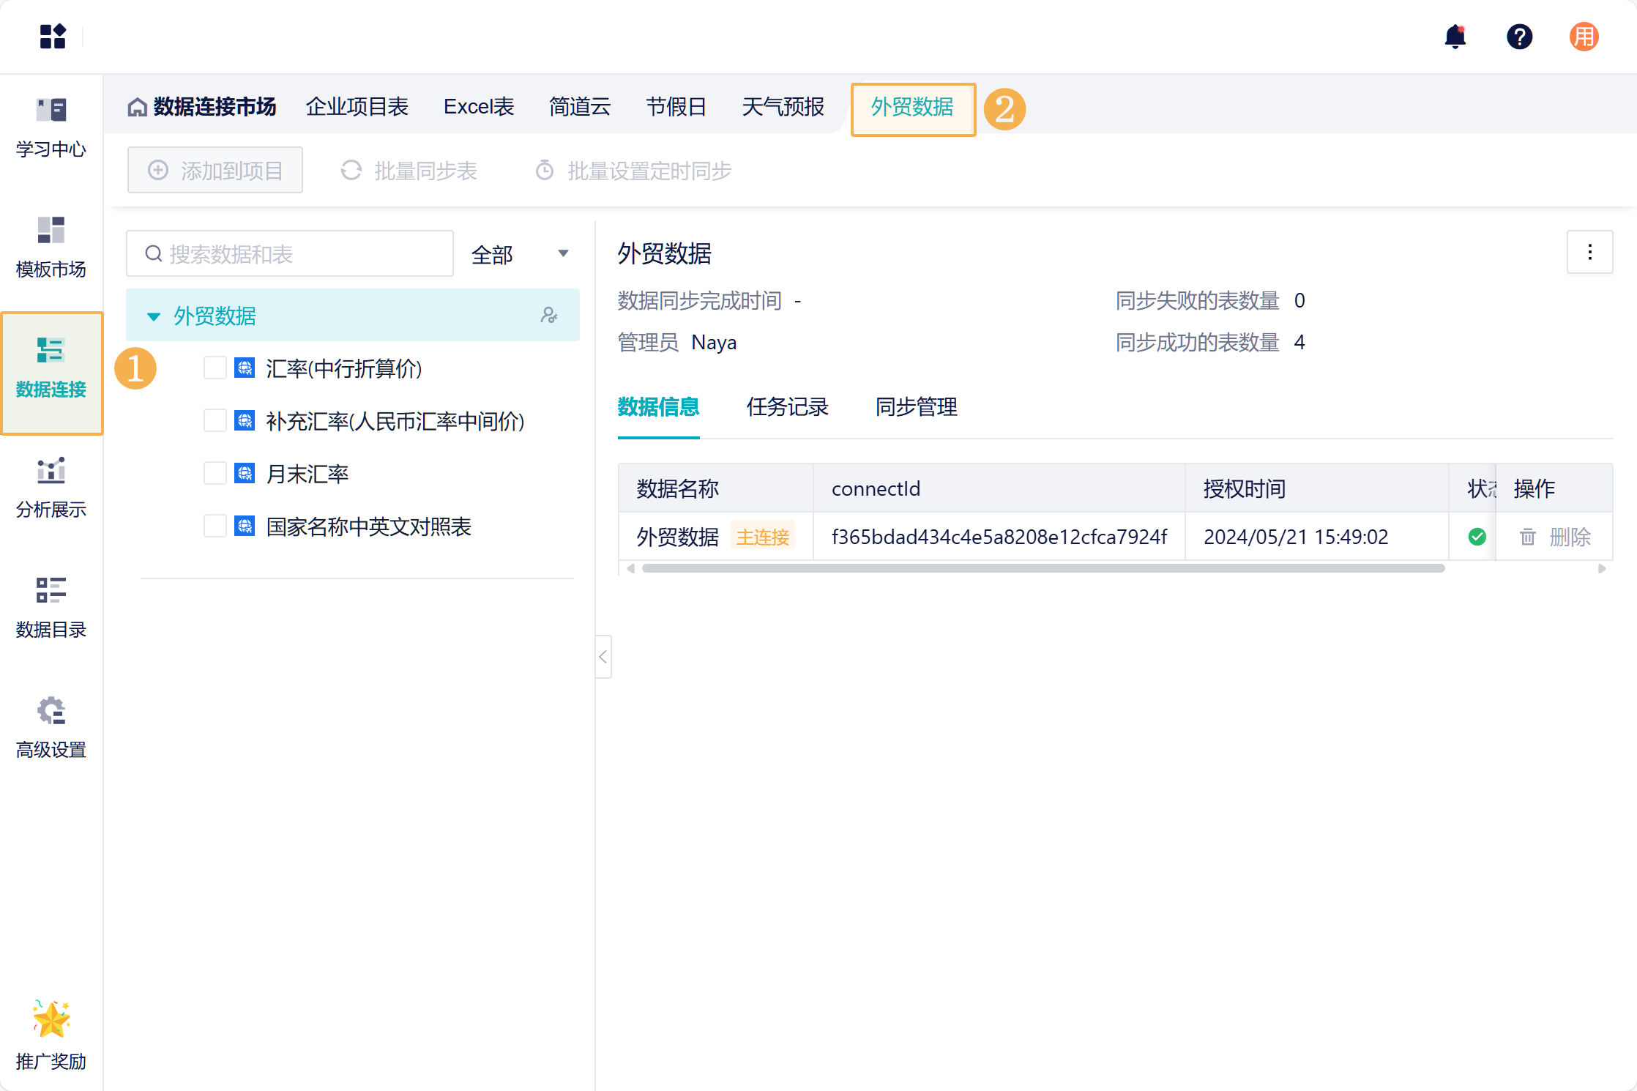Viewport: 1637px width, 1091px height.
Task: Check the 汇率(中行折算价) checkbox
Action: [x=215, y=368]
